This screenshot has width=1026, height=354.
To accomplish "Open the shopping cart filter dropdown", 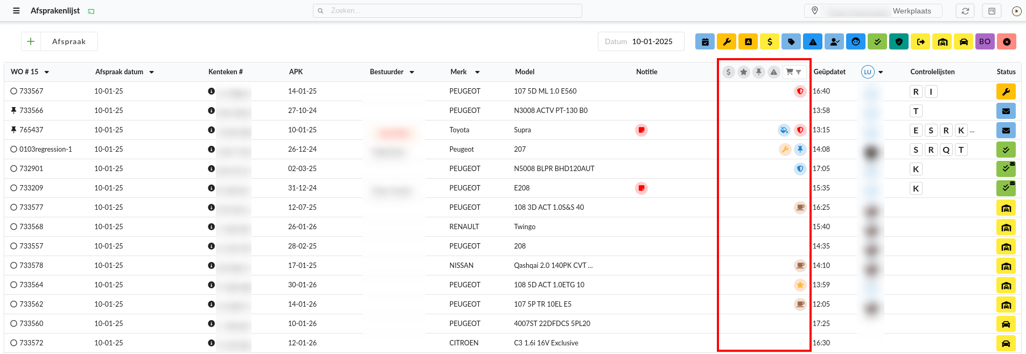I will tap(793, 72).
